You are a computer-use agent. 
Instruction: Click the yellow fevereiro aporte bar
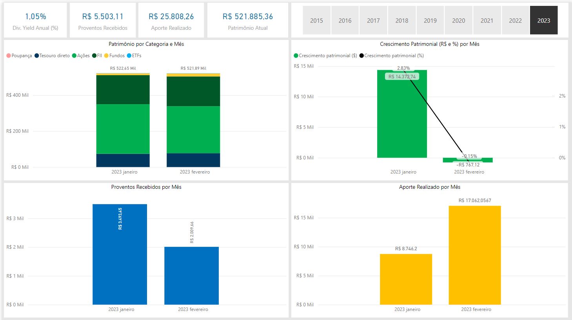(475, 255)
